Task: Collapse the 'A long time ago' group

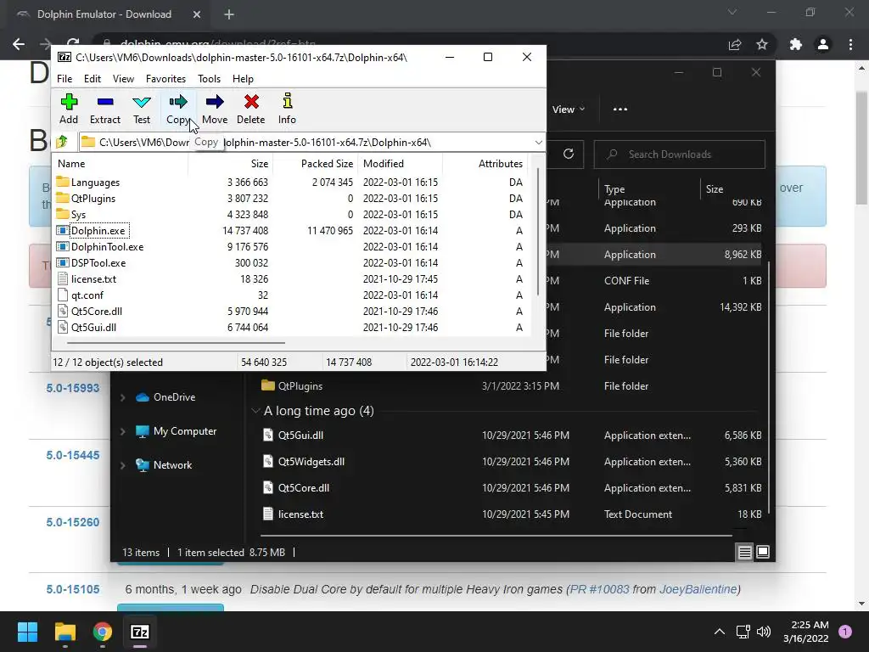Action: (255, 411)
